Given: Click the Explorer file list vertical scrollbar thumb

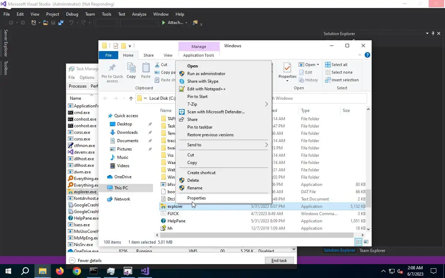Looking at the screenshot, I should pyautogui.click(x=369, y=198).
